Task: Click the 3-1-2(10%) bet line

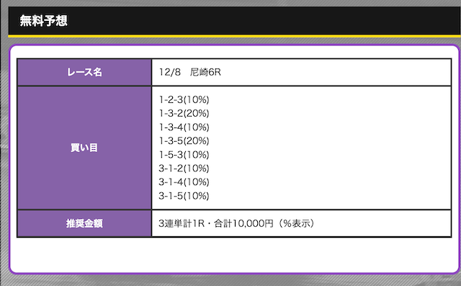Action: [184, 169]
